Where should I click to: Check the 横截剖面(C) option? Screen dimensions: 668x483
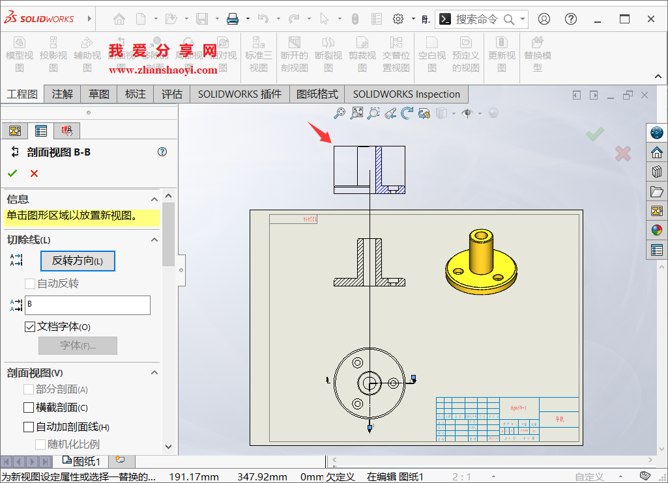click(29, 406)
